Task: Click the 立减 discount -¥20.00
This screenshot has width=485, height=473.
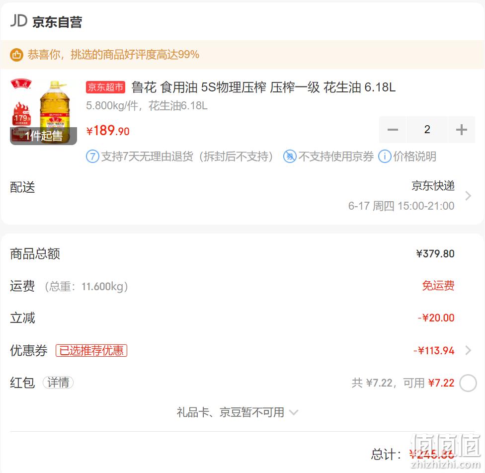Action: pyautogui.click(x=436, y=318)
